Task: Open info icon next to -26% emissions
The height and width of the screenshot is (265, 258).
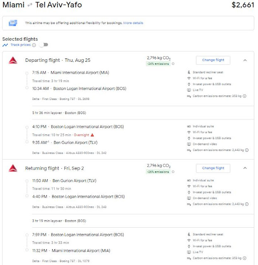Action: click(x=173, y=172)
